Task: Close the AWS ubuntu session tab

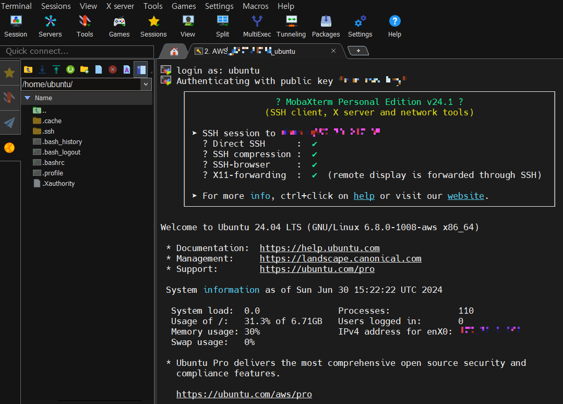Action: click(333, 51)
